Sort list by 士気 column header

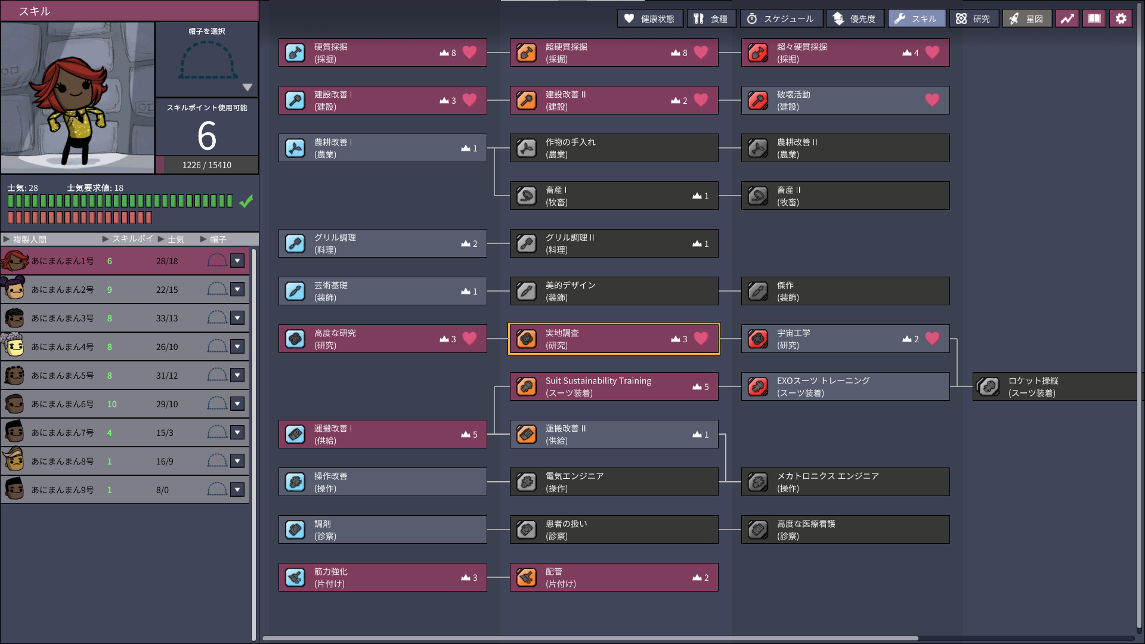176,239
